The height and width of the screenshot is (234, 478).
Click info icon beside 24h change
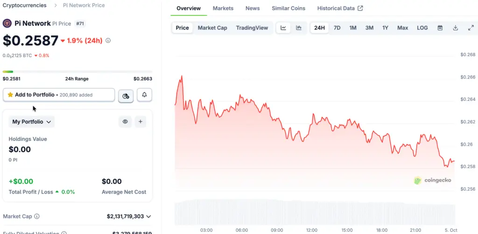point(108,41)
